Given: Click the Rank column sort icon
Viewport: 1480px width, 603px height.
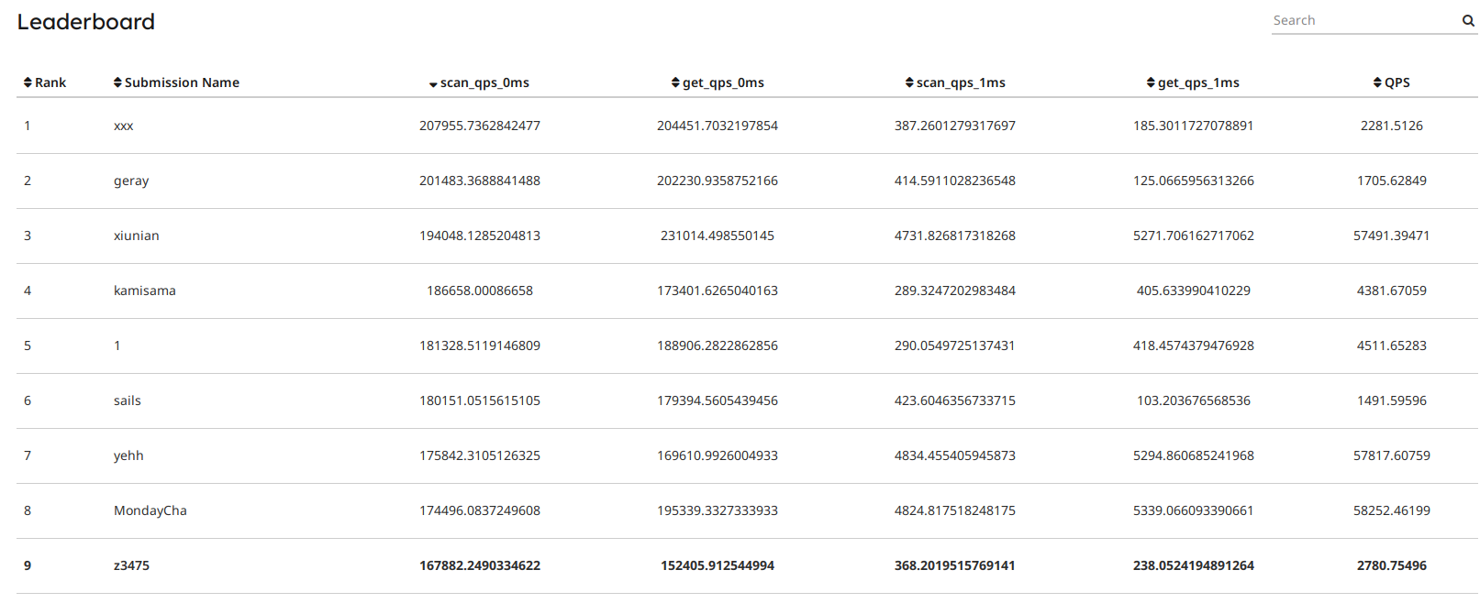Looking at the screenshot, I should (x=28, y=82).
